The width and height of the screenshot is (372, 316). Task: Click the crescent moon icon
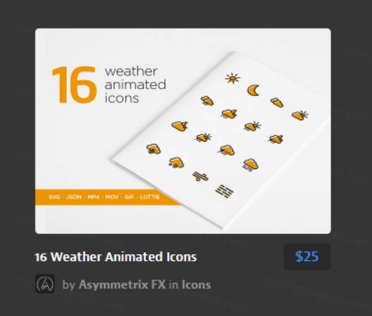click(253, 90)
